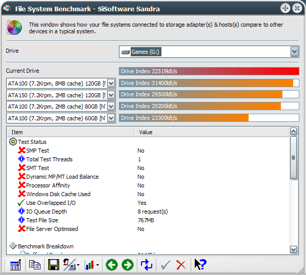This screenshot has height=275, width=306.
Task: Click the 767MB value
Action: 146,220
